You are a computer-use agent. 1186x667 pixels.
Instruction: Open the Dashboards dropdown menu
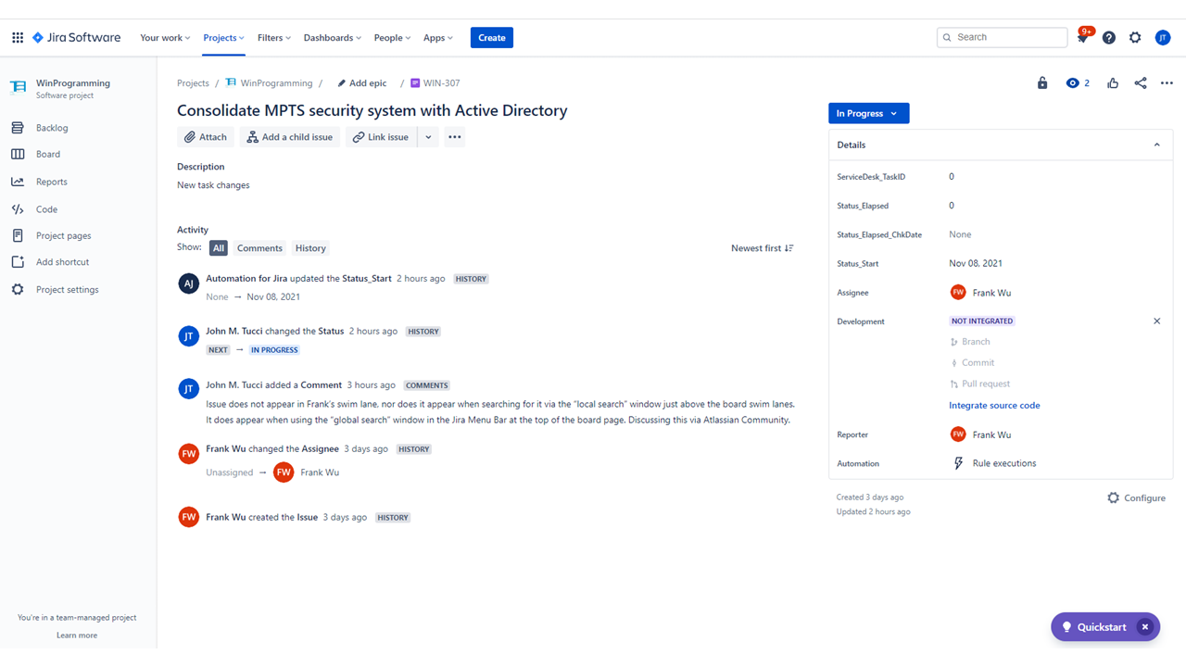333,38
